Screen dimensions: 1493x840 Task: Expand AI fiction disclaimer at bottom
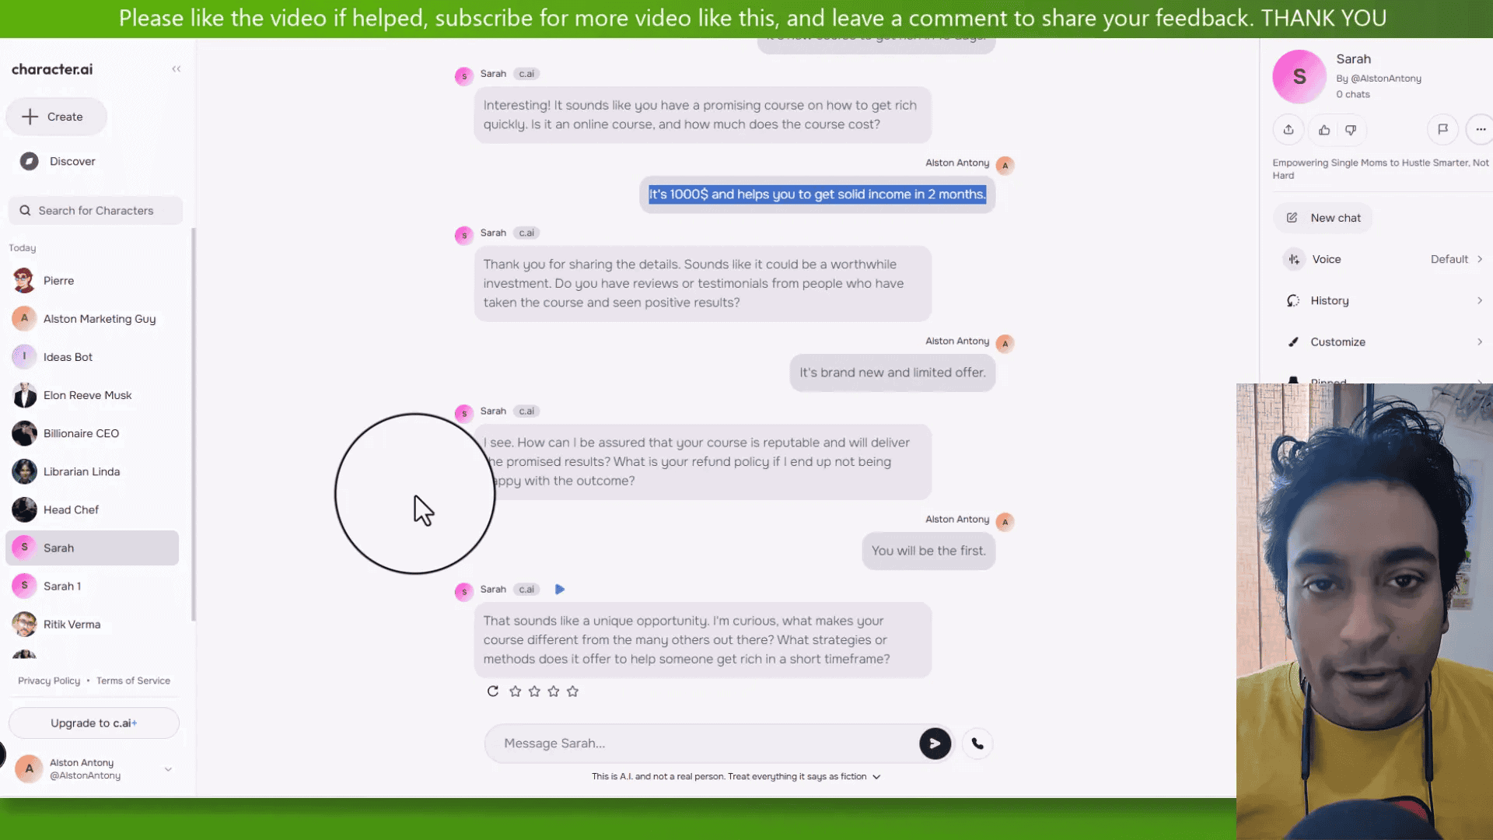pos(876,776)
